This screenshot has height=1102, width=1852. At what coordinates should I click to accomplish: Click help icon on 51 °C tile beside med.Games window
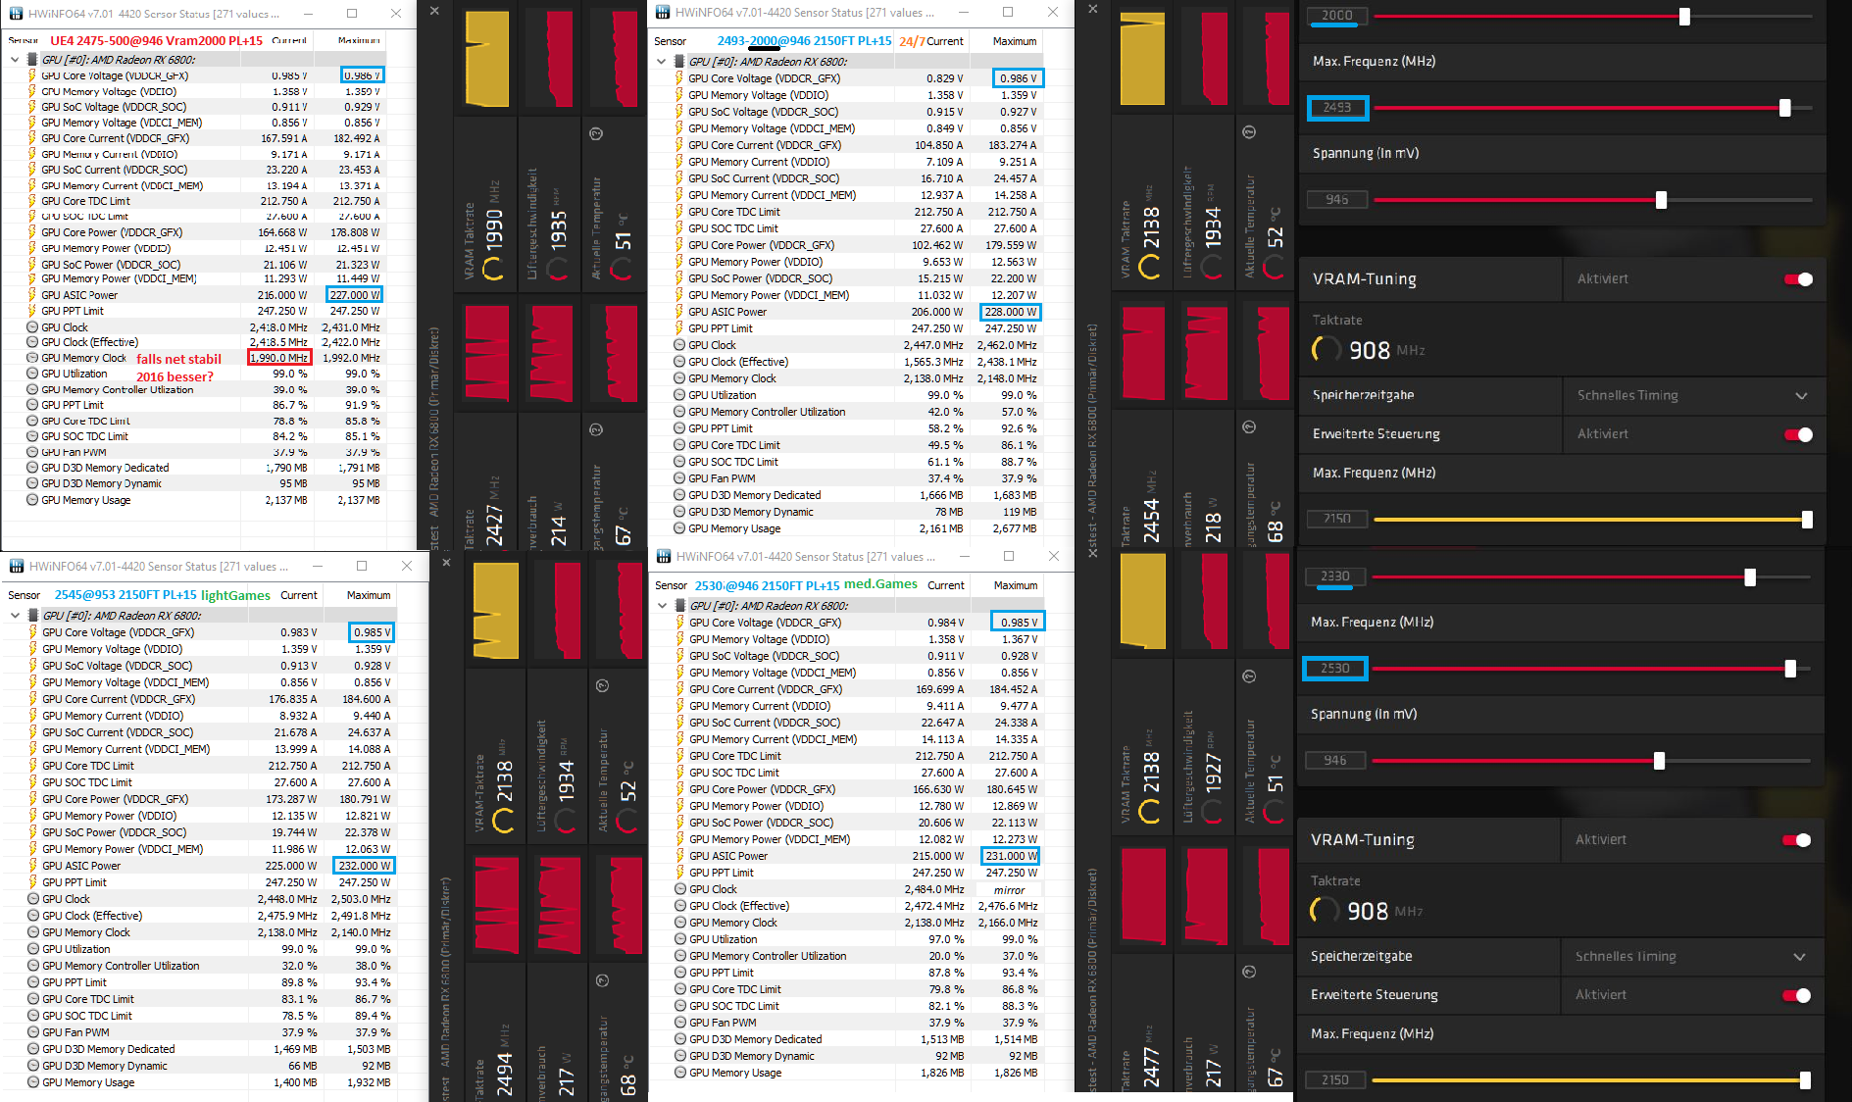[x=1249, y=676]
